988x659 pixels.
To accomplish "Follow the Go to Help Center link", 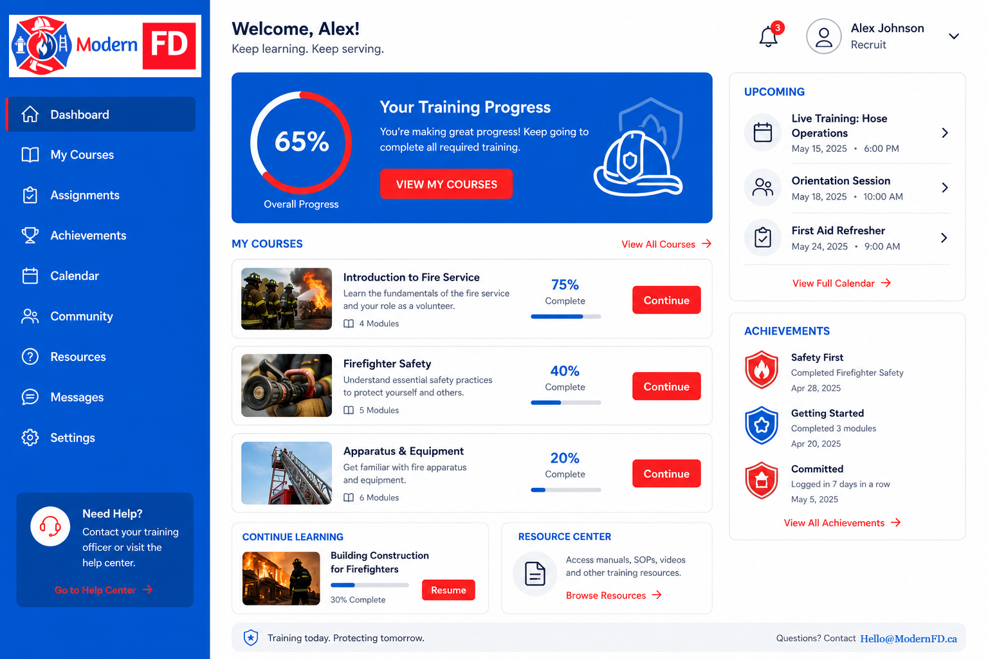I will pyautogui.click(x=104, y=589).
